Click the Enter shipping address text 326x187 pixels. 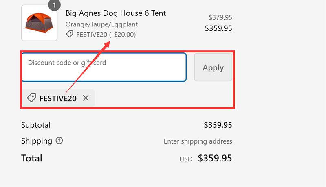[198, 141]
